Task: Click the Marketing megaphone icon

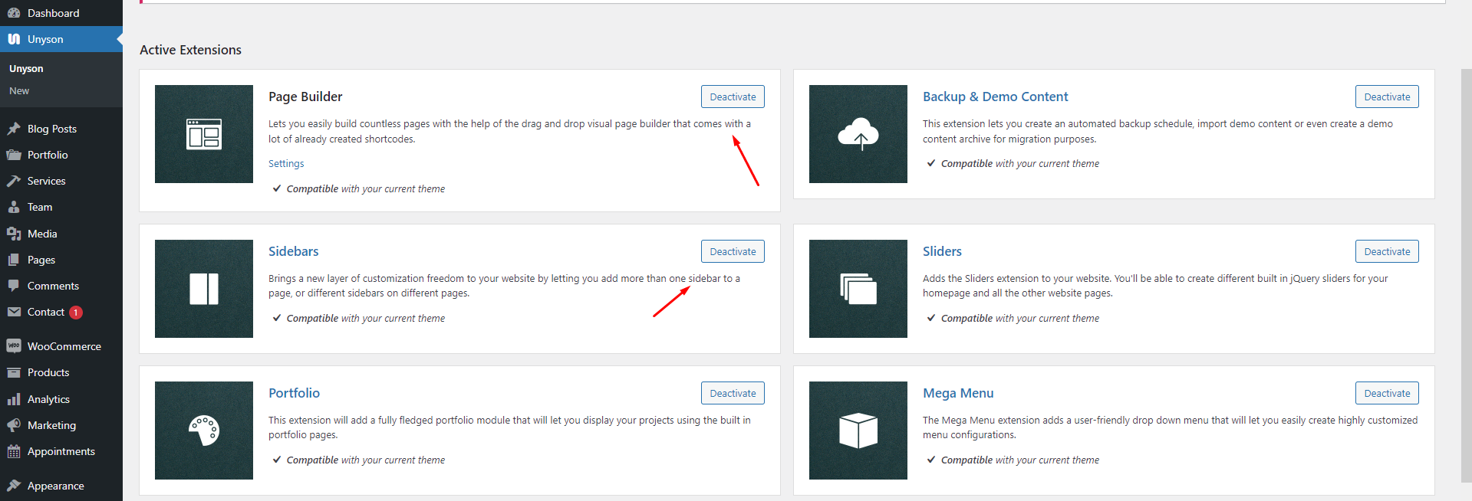Action: 14,425
